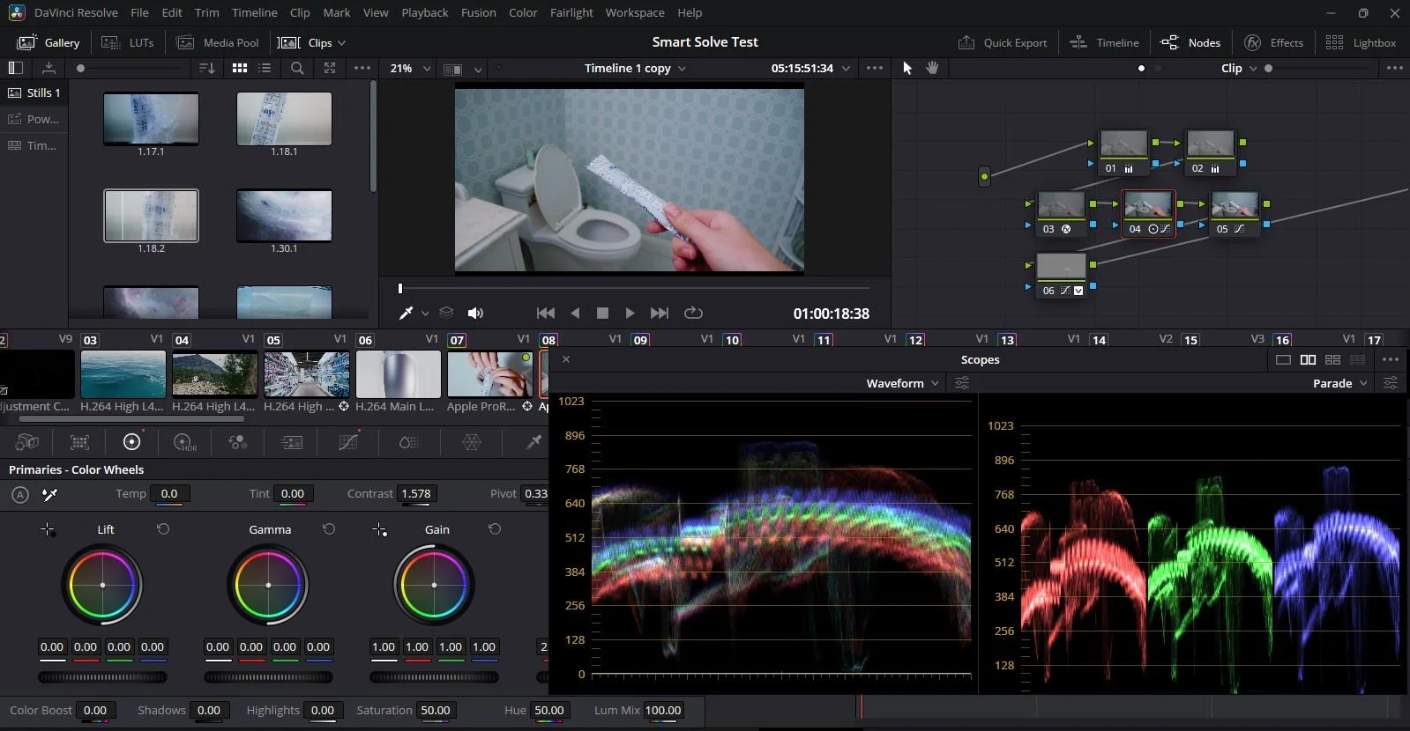This screenshot has width=1410, height=731.
Task: Open the Media Pool panel
Action: 218,42
